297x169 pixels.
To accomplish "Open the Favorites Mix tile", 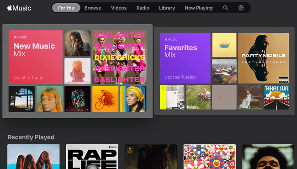I will coord(185,58).
